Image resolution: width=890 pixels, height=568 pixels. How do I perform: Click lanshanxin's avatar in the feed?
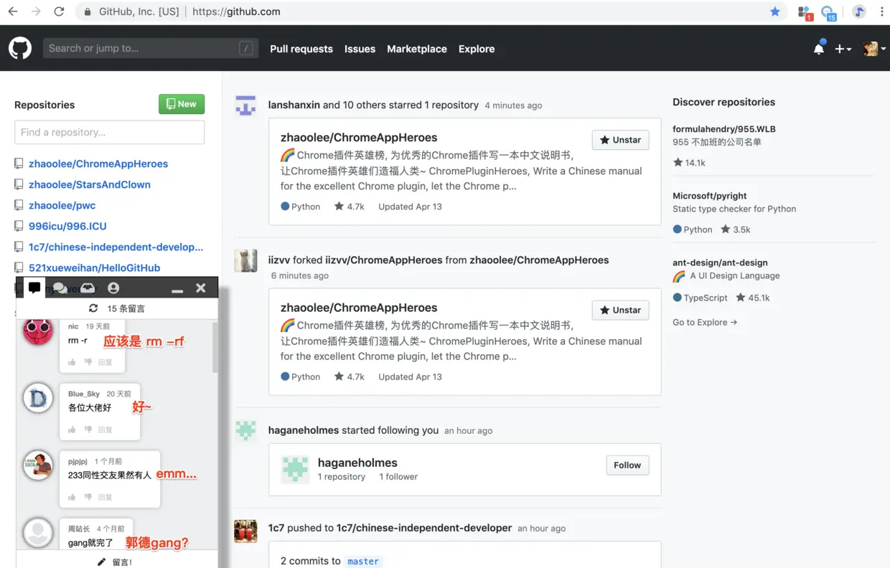245,105
